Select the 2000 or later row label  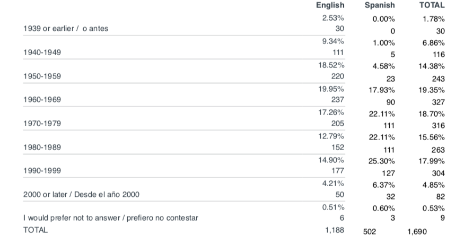(81, 195)
